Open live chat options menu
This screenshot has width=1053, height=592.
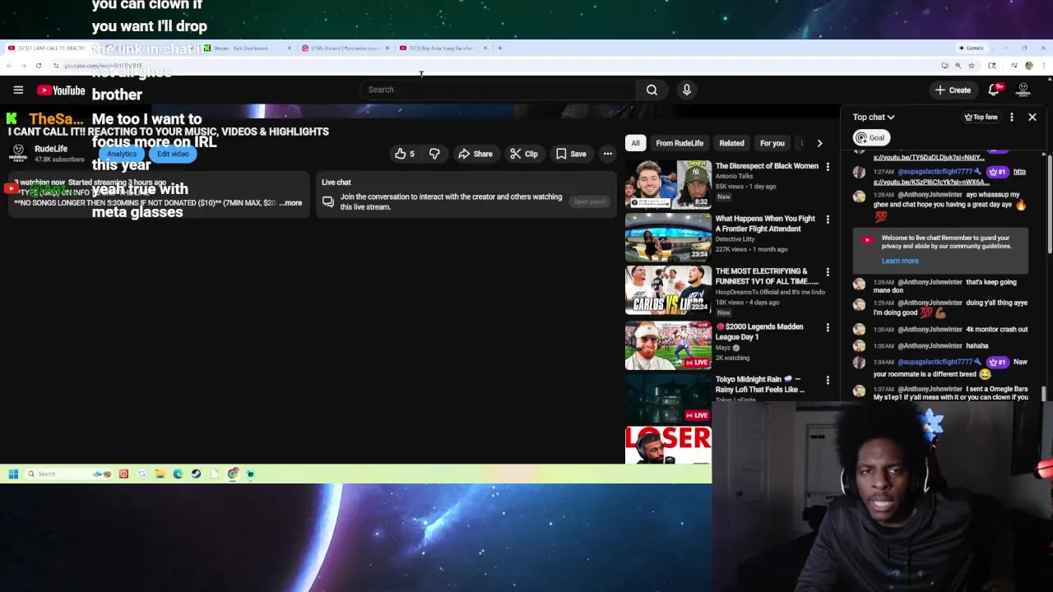click(x=1012, y=118)
